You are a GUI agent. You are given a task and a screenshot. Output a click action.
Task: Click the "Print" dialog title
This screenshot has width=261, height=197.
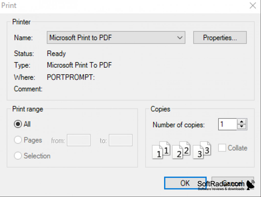point(9,5)
